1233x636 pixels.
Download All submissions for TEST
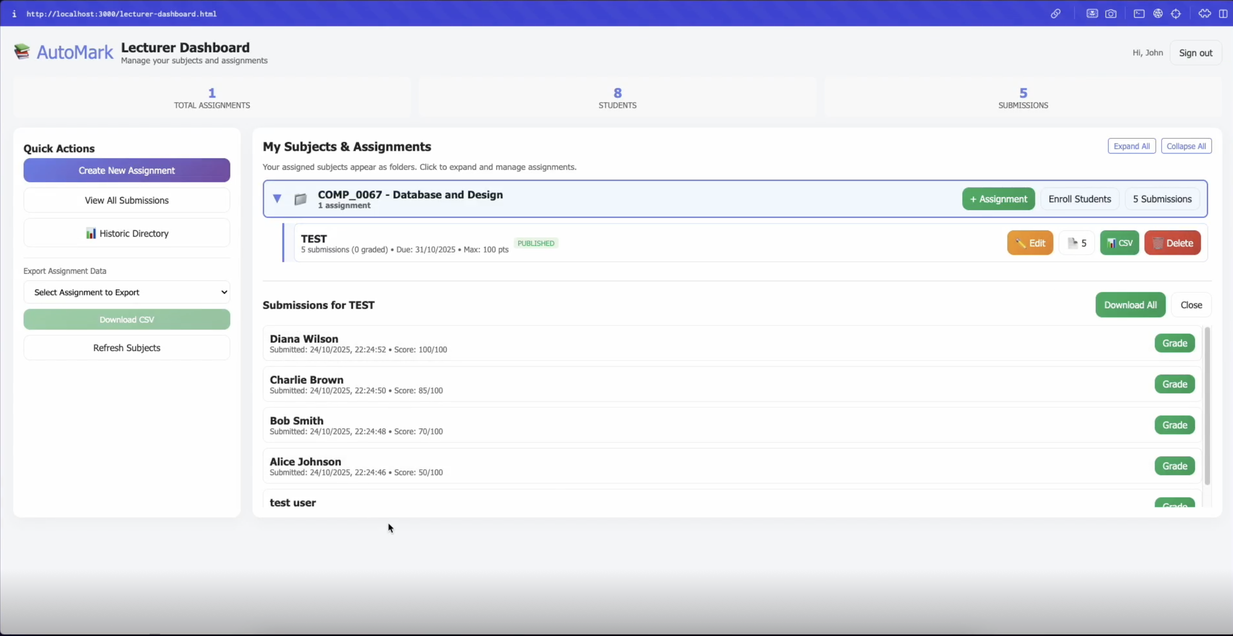tap(1131, 305)
